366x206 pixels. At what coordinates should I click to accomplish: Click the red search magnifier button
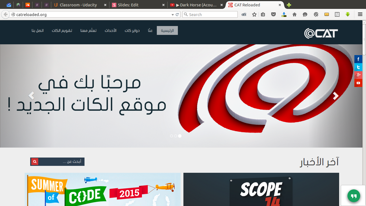coord(35,162)
